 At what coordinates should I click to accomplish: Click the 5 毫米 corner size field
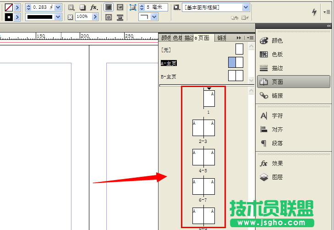click(x=156, y=7)
